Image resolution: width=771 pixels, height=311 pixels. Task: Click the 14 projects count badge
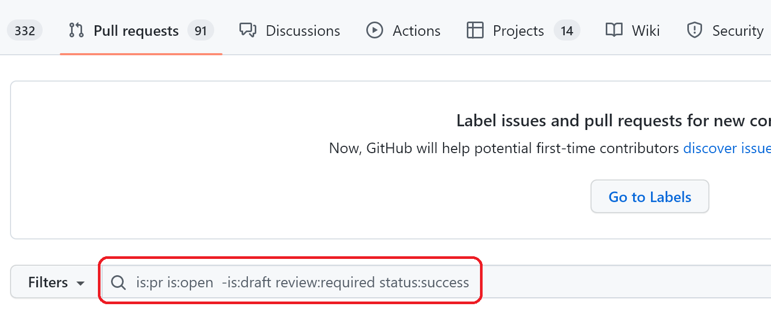567,31
